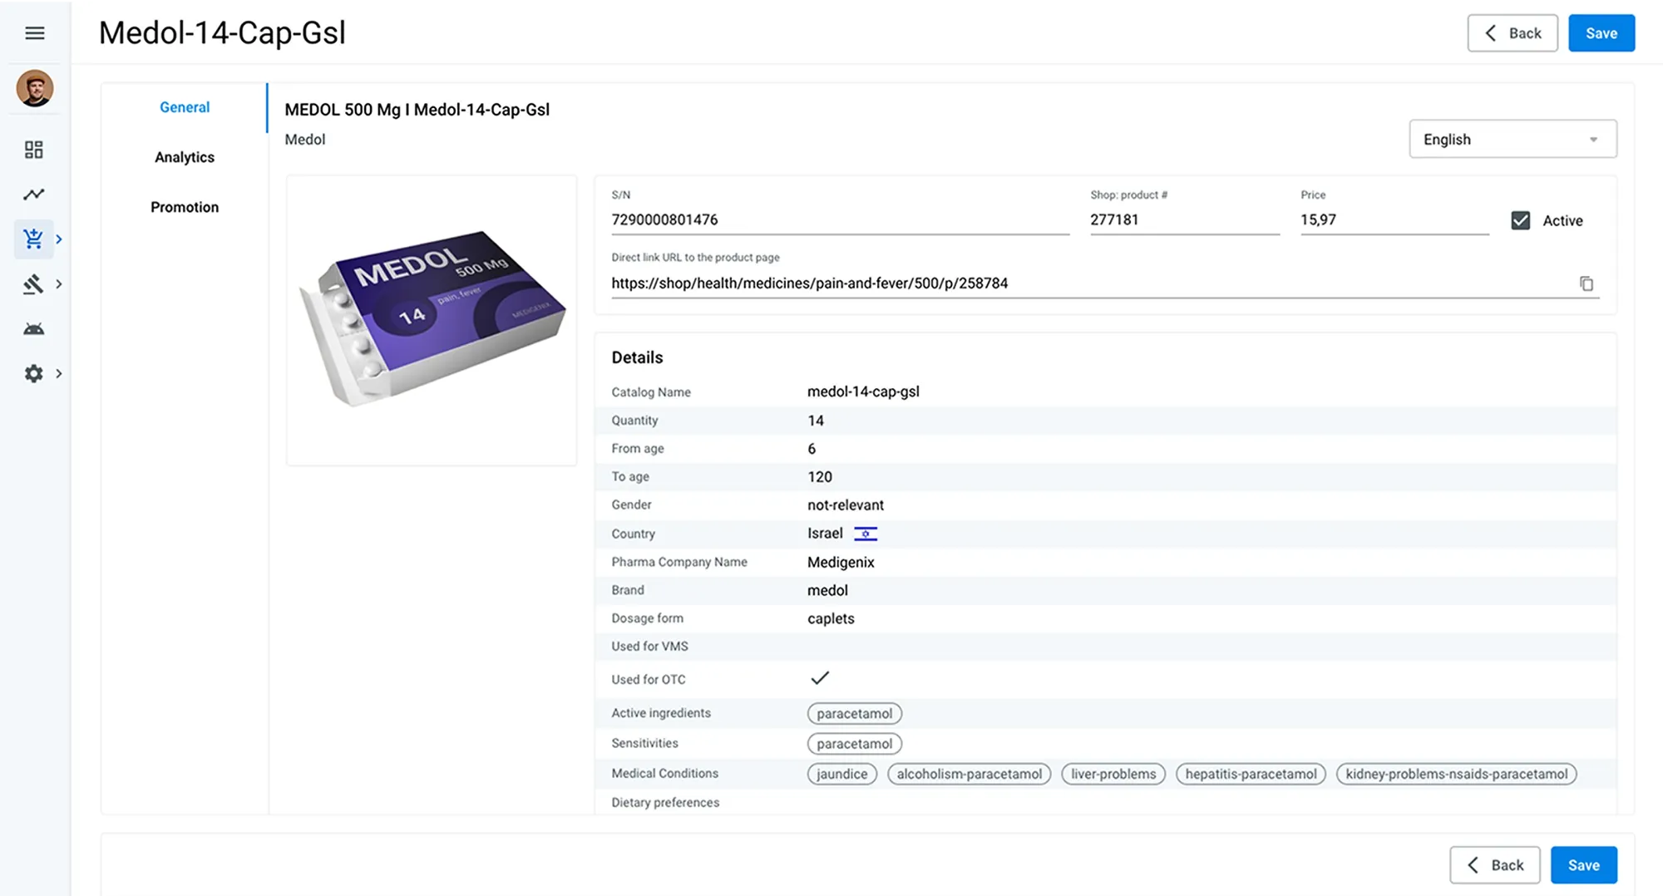
Task: Click the Used for VMS label
Action: click(649, 647)
